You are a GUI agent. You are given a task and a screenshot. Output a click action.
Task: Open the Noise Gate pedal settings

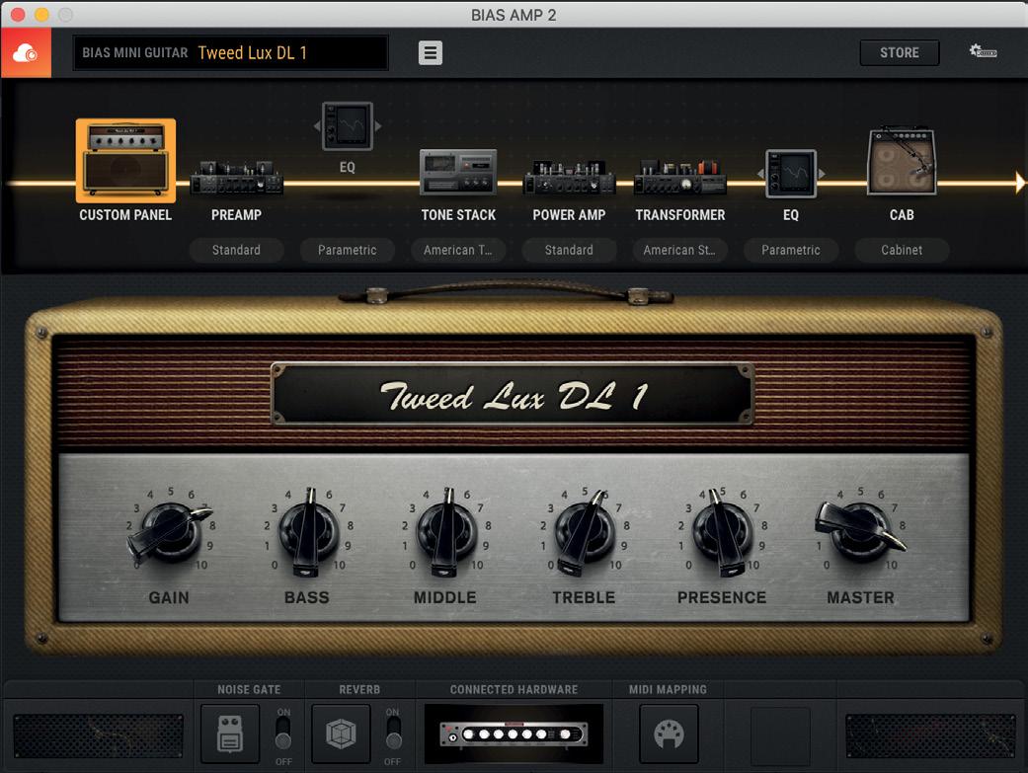pos(229,734)
